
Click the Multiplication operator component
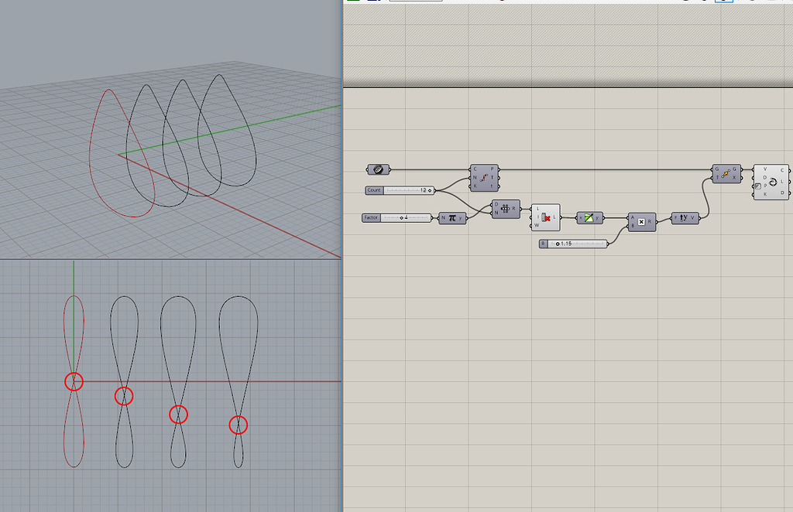(x=641, y=221)
